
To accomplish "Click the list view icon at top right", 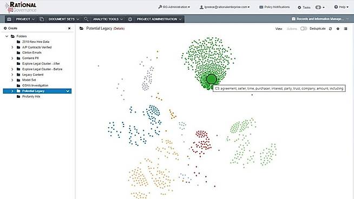I will point(345,29).
